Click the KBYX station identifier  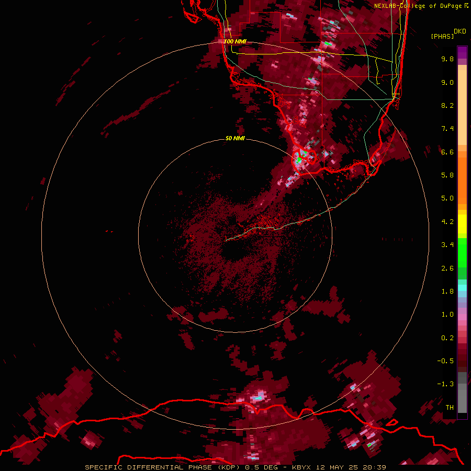click(301, 467)
